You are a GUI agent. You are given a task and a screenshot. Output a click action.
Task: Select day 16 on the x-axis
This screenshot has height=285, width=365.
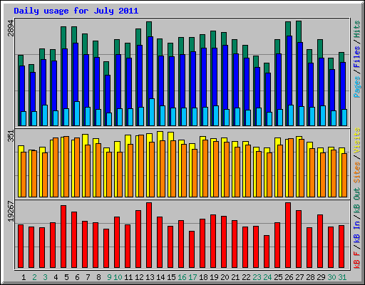point(182,277)
